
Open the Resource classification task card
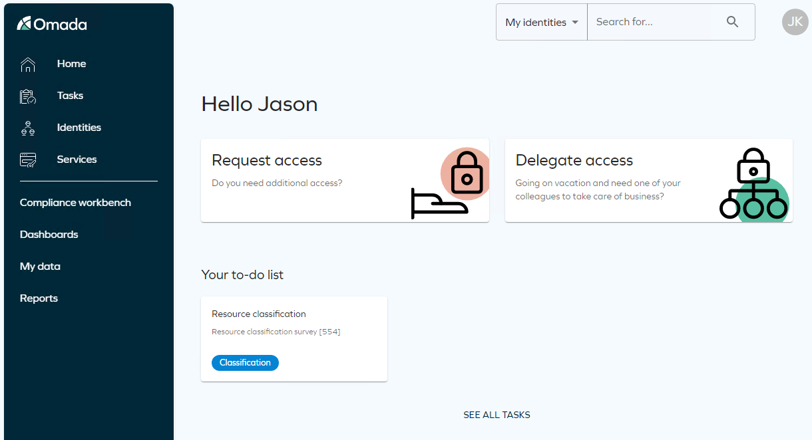coord(294,339)
